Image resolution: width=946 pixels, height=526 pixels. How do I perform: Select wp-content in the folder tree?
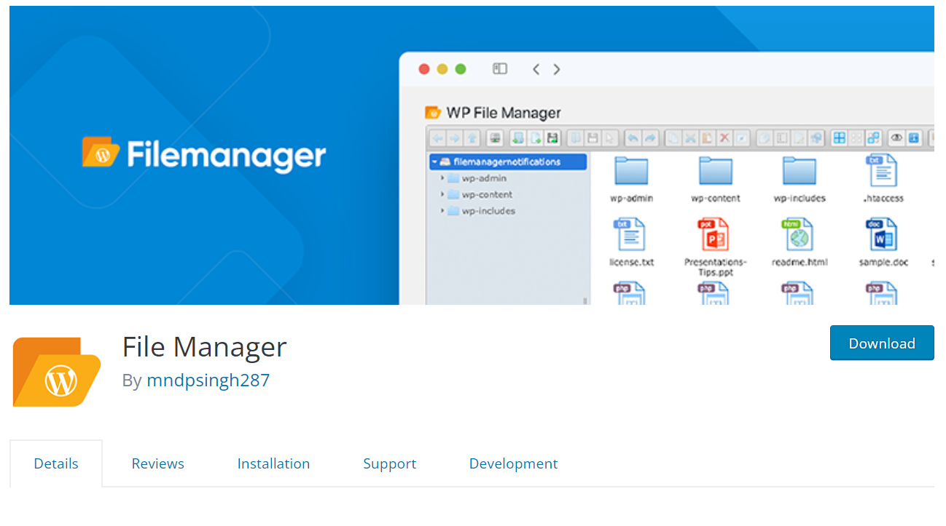point(487,194)
